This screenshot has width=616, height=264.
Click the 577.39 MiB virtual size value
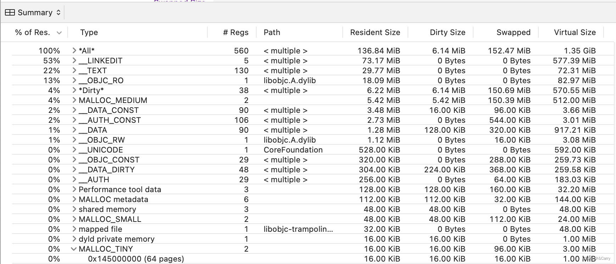point(574,61)
